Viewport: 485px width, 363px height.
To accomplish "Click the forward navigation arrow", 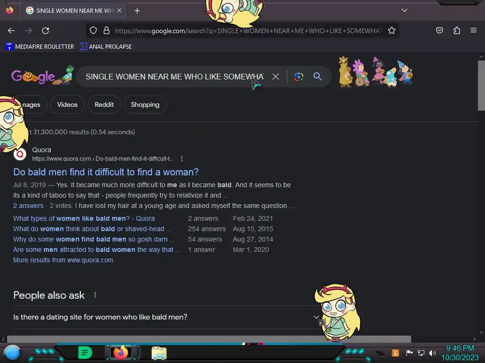I will click(28, 31).
